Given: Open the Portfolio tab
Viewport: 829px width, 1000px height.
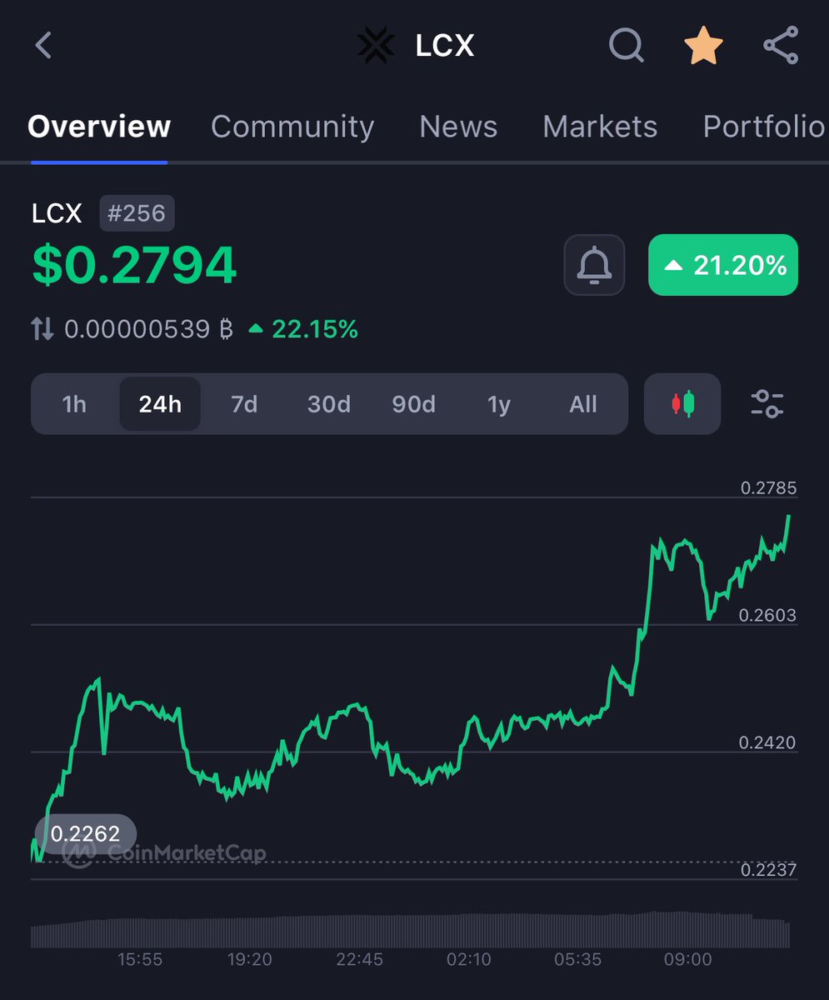Looking at the screenshot, I should coord(762,127).
